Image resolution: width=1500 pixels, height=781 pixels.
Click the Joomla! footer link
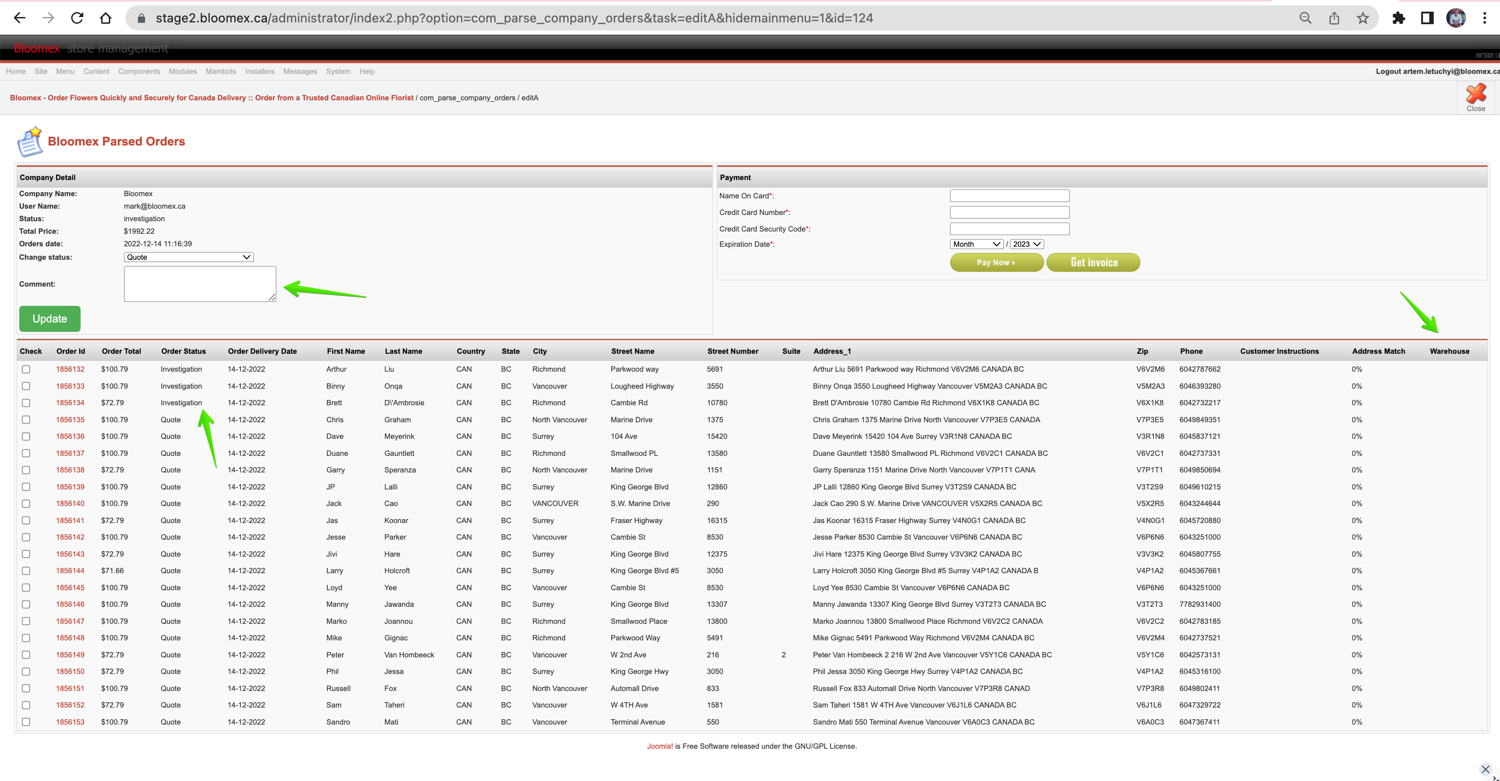(x=660, y=746)
